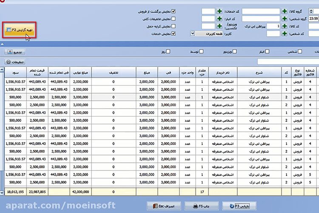The height and width of the screenshot is (213, 319).
Task: Click green plus beside کد خدمات
Action: [219, 11]
